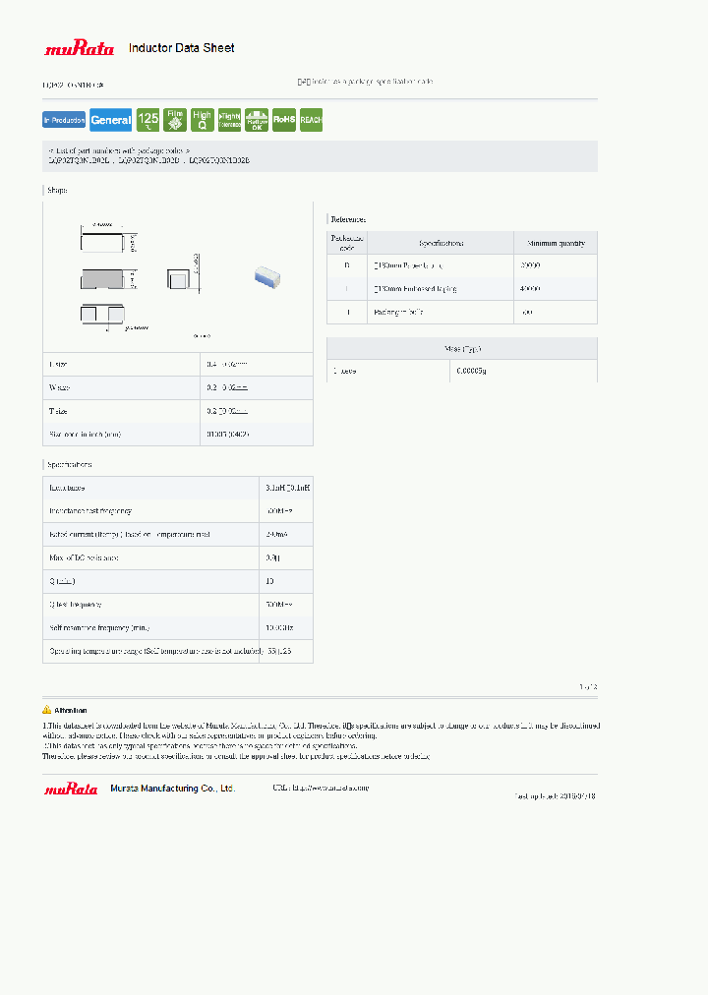This screenshot has width=708, height=995.
Task: Click the 0.00005g mass value
Action: pos(471,371)
